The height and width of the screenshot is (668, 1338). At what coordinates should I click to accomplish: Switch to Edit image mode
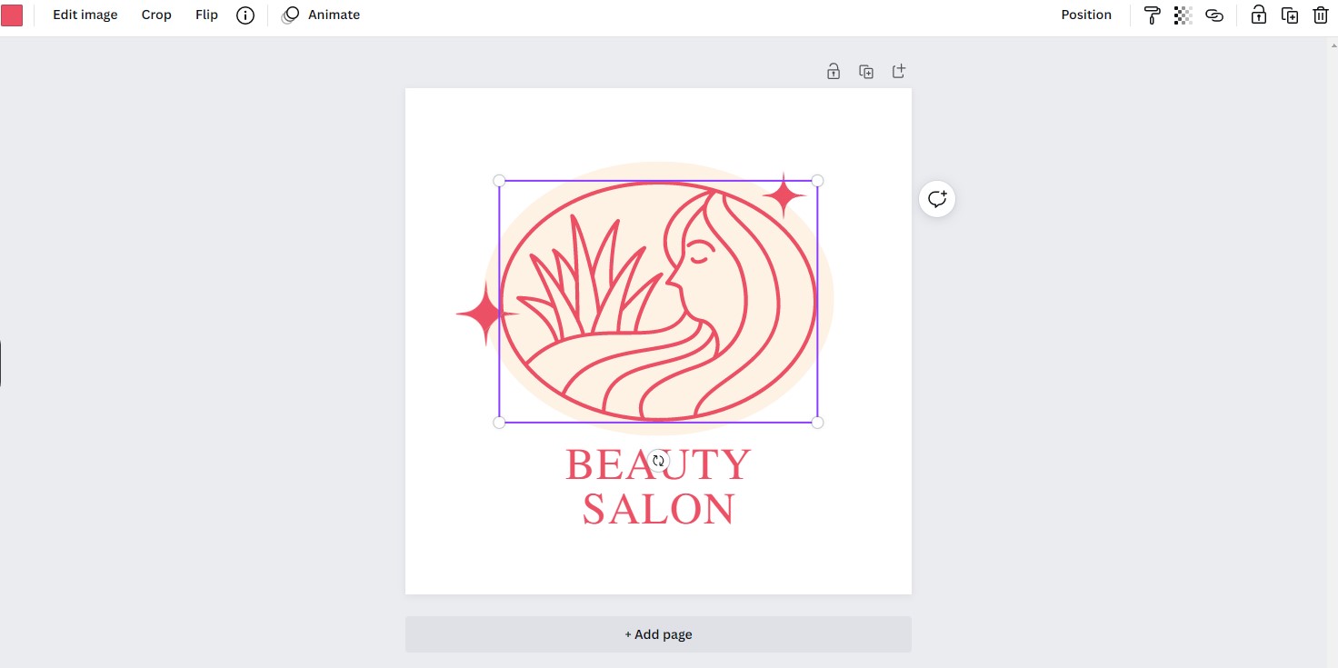(x=85, y=15)
